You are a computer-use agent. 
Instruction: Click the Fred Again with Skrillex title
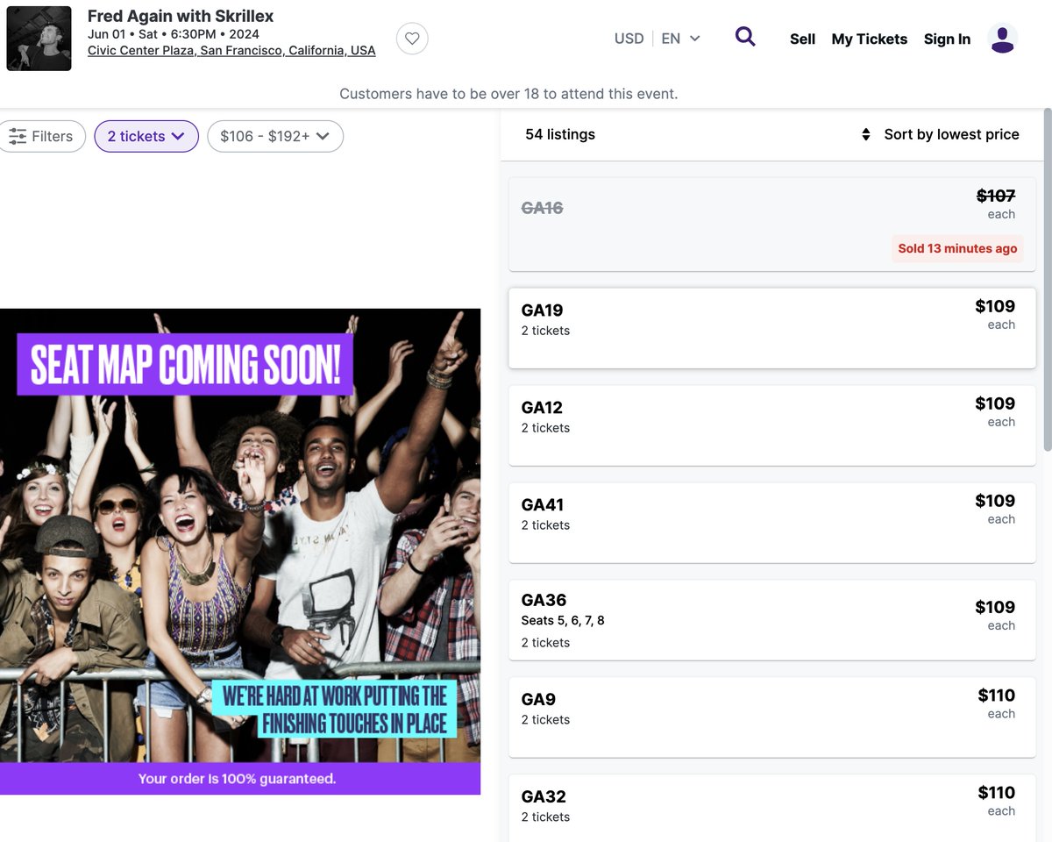point(181,16)
